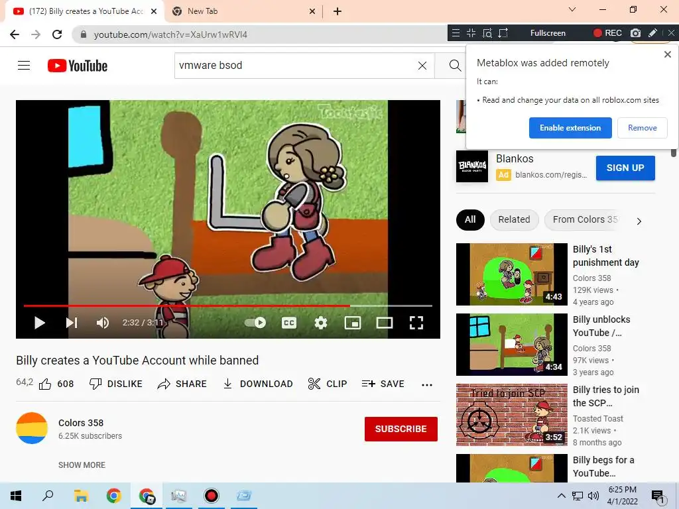Viewport: 679px width, 509px height.
Task: Select the All filter chip
Action: 470,219
